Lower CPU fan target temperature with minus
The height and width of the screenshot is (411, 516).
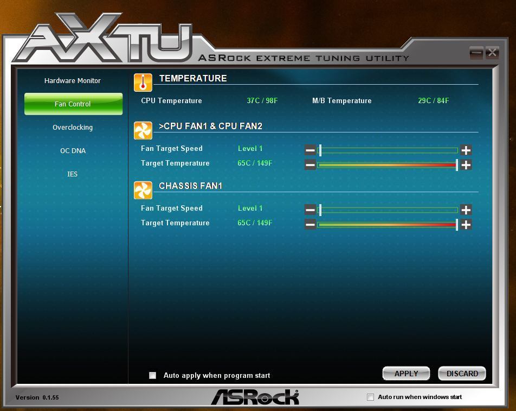[310, 165]
